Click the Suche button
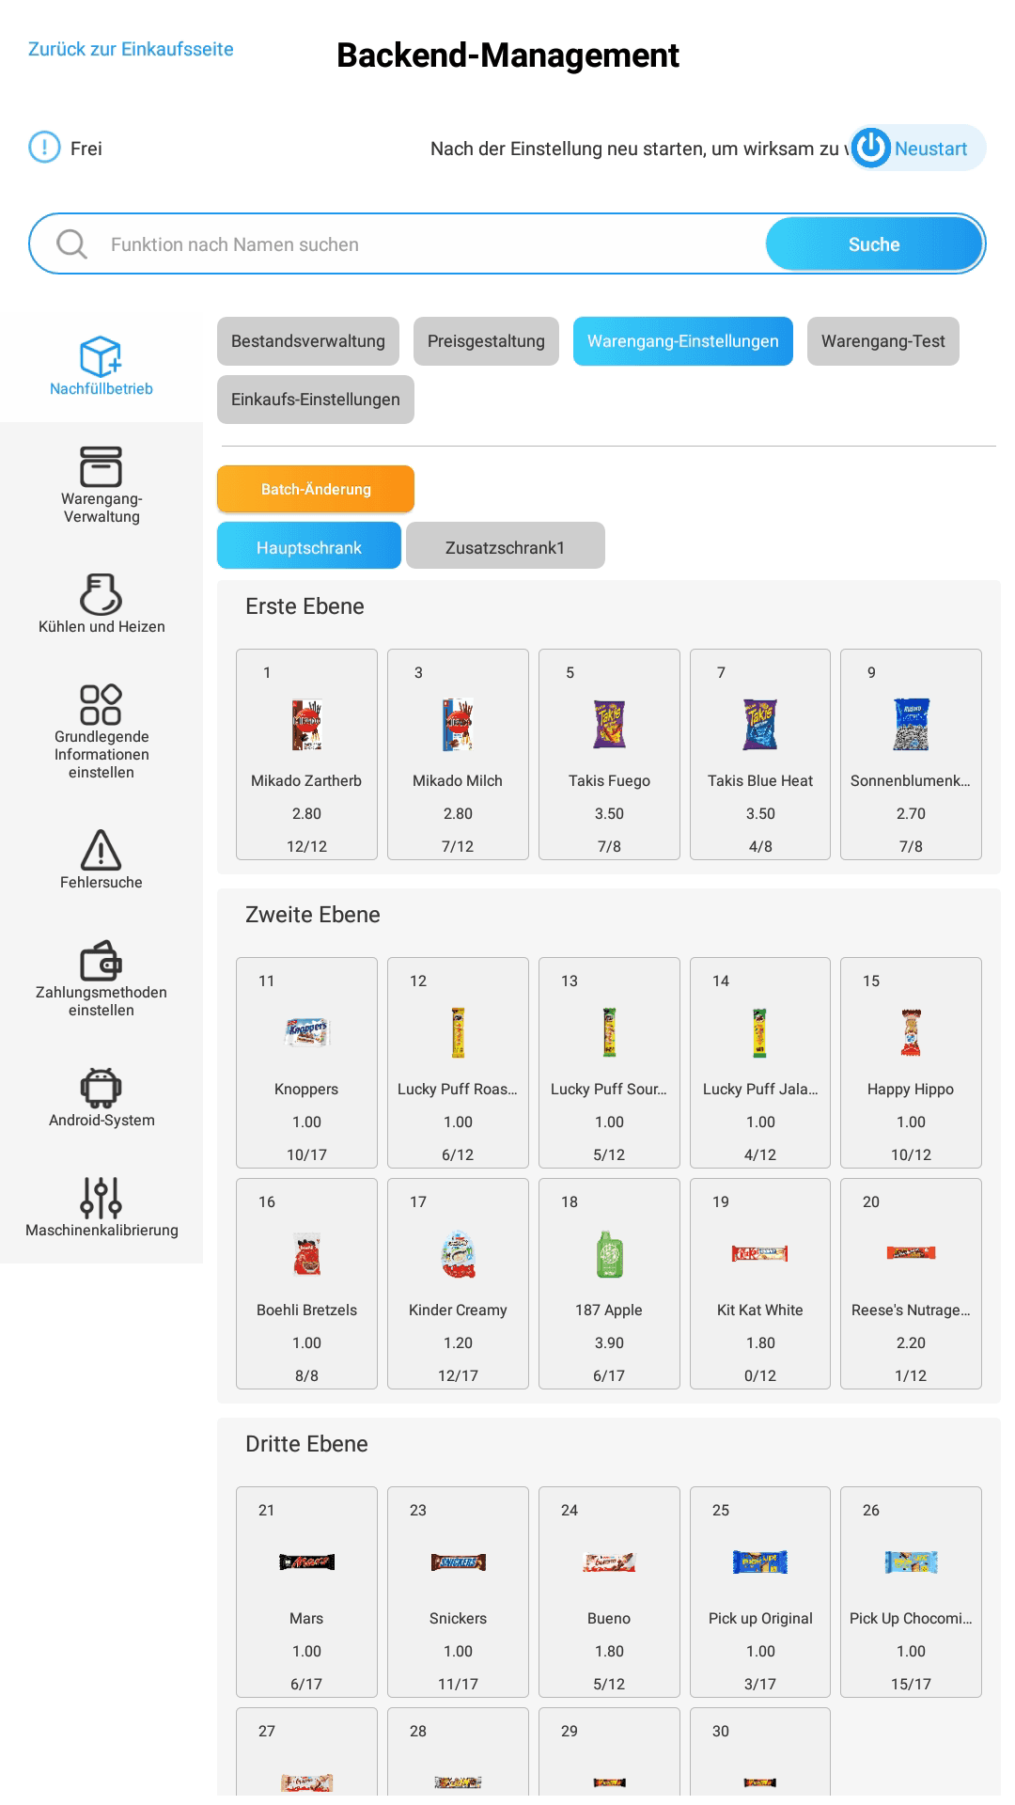Image resolution: width=1015 pixels, height=1805 pixels. 874,244
